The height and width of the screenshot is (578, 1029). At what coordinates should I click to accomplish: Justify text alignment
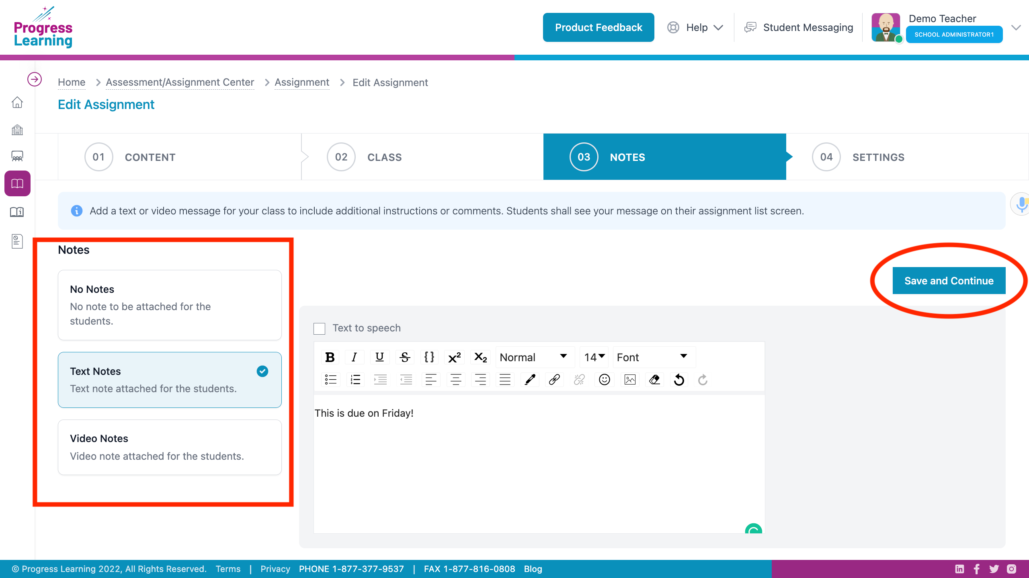pyautogui.click(x=505, y=379)
